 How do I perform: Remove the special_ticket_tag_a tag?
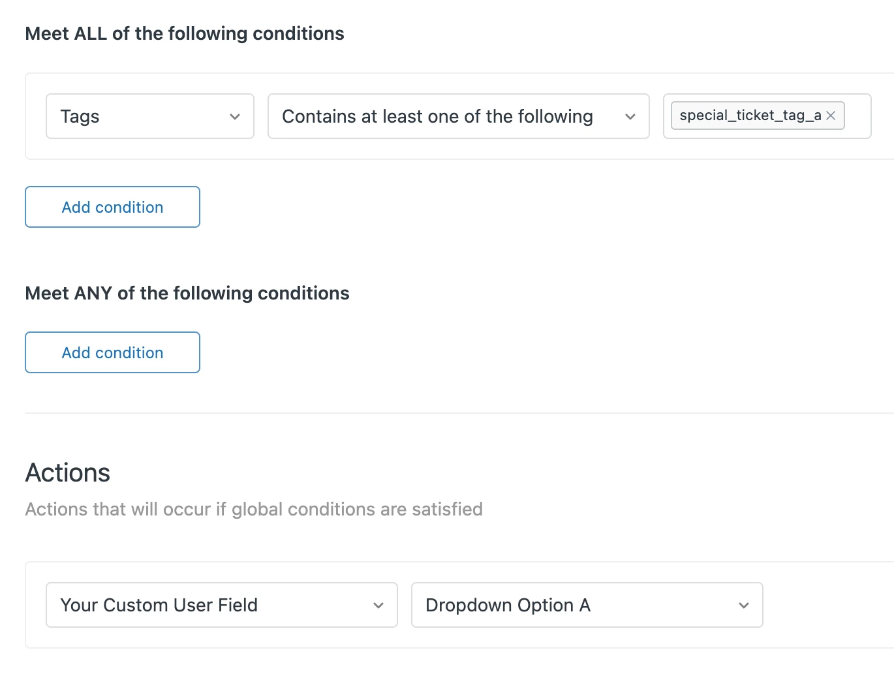pyautogui.click(x=831, y=115)
